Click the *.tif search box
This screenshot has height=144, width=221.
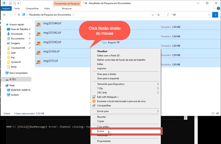[188, 15]
